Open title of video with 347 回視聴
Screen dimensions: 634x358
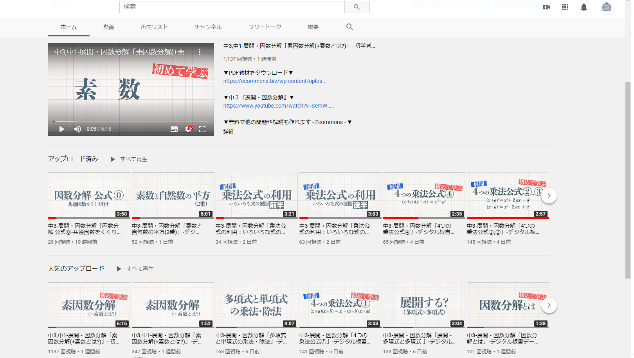point(167,338)
